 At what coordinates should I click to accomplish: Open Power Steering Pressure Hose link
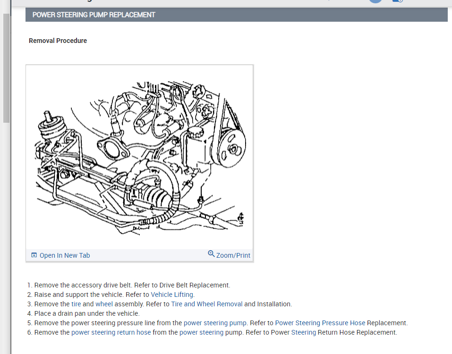[320, 323]
